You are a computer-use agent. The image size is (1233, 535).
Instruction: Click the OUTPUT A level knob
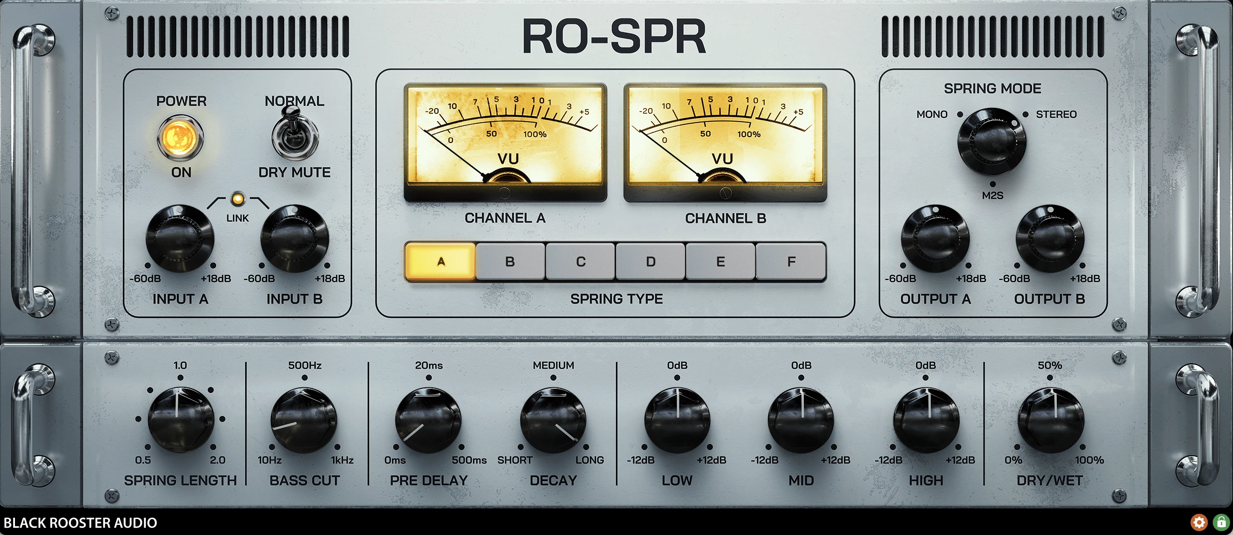click(935, 238)
